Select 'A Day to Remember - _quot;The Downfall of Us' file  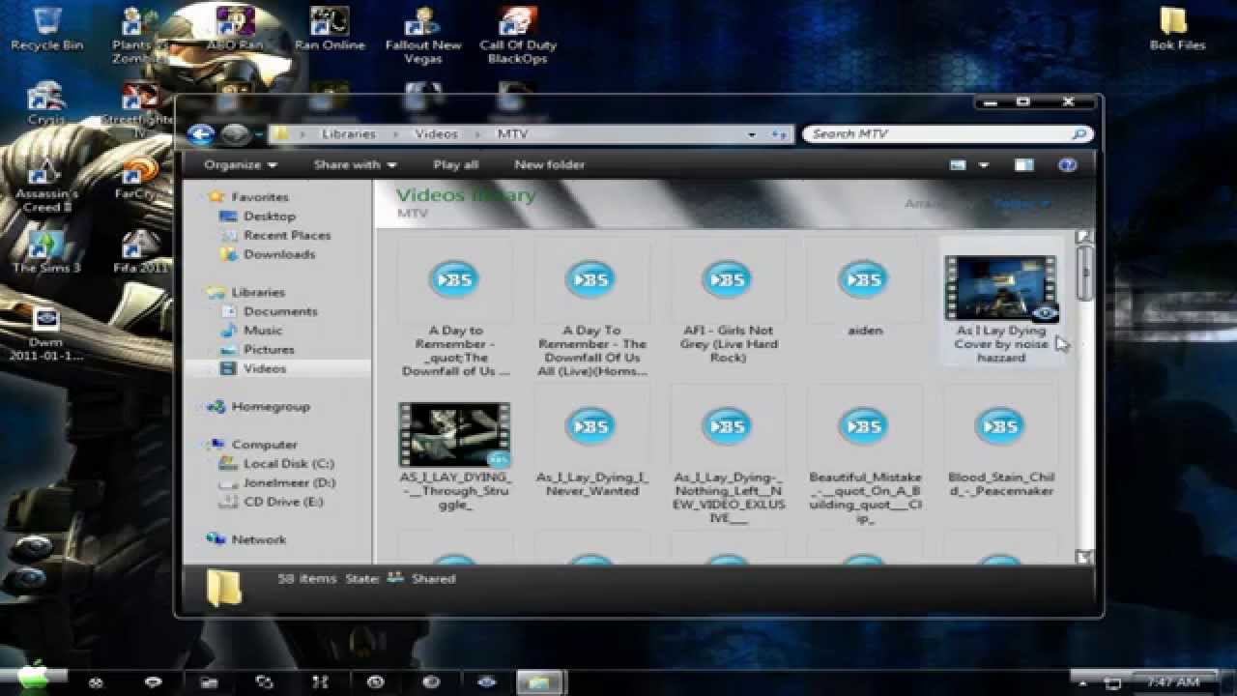coord(455,309)
